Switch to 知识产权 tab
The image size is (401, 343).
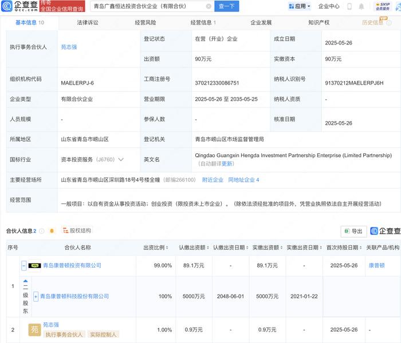(x=319, y=22)
